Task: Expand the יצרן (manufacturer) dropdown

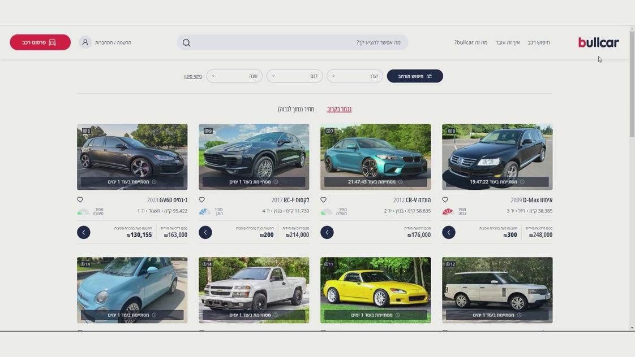Action: coord(355,76)
